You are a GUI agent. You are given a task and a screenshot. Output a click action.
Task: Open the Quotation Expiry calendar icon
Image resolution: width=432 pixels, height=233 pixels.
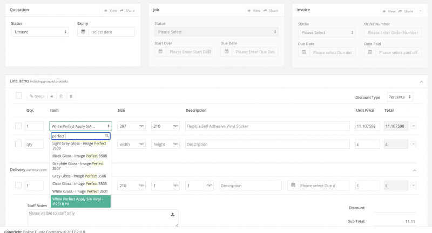pyautogui.click(x=83, y=32)
